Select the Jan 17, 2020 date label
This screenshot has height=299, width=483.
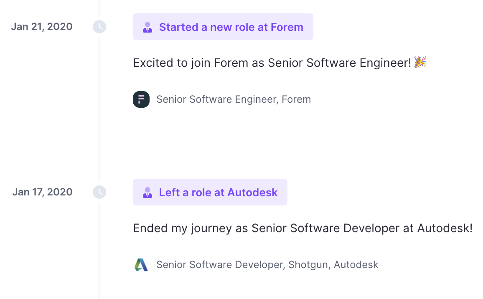(42, 192)
